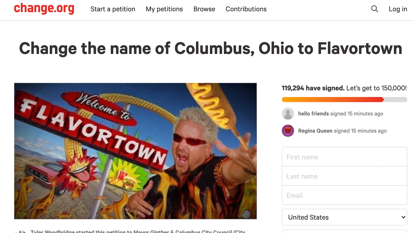Click the signature progress bar
Screen dimensions: 414x233
344,100
